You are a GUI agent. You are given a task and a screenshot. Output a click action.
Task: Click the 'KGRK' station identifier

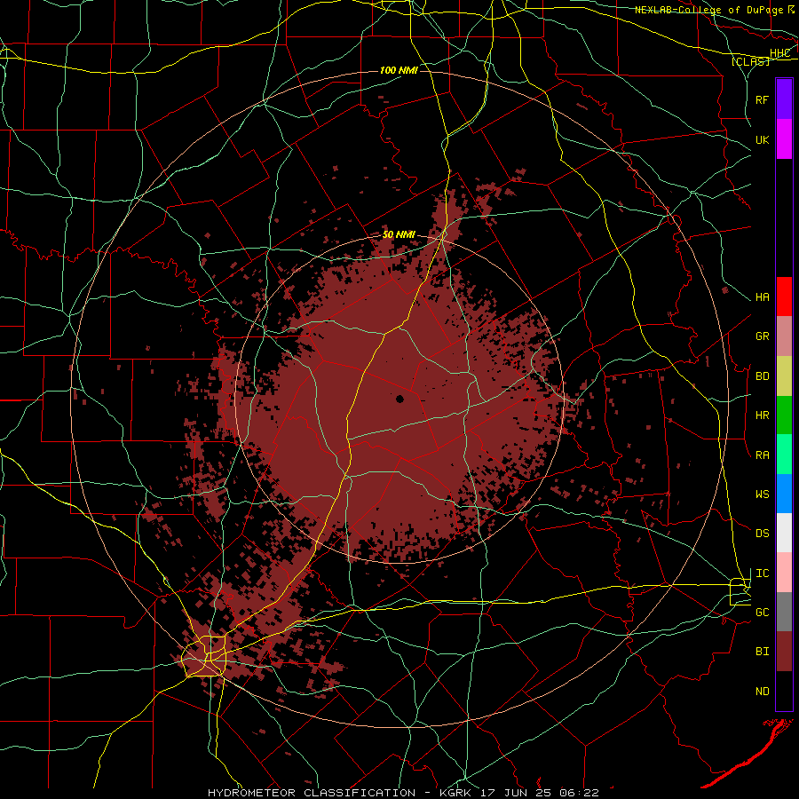[x=456, y=793]
